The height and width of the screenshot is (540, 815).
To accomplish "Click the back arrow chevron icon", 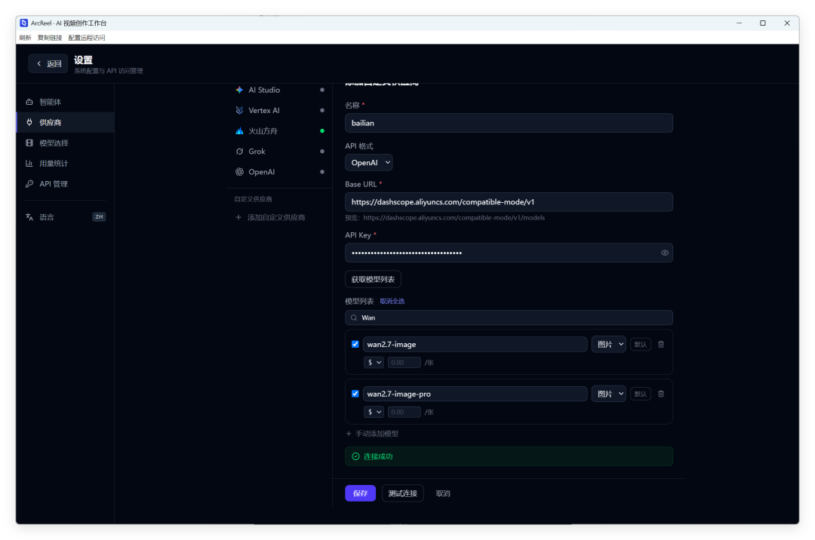I will tap(39, 63).
